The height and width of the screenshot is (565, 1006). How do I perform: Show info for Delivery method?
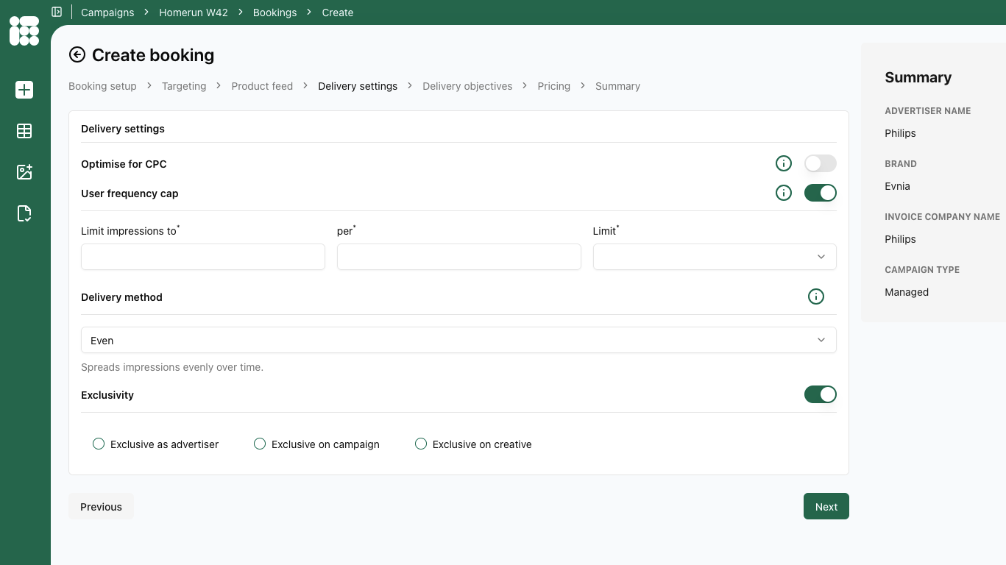[x=816, y=296]
